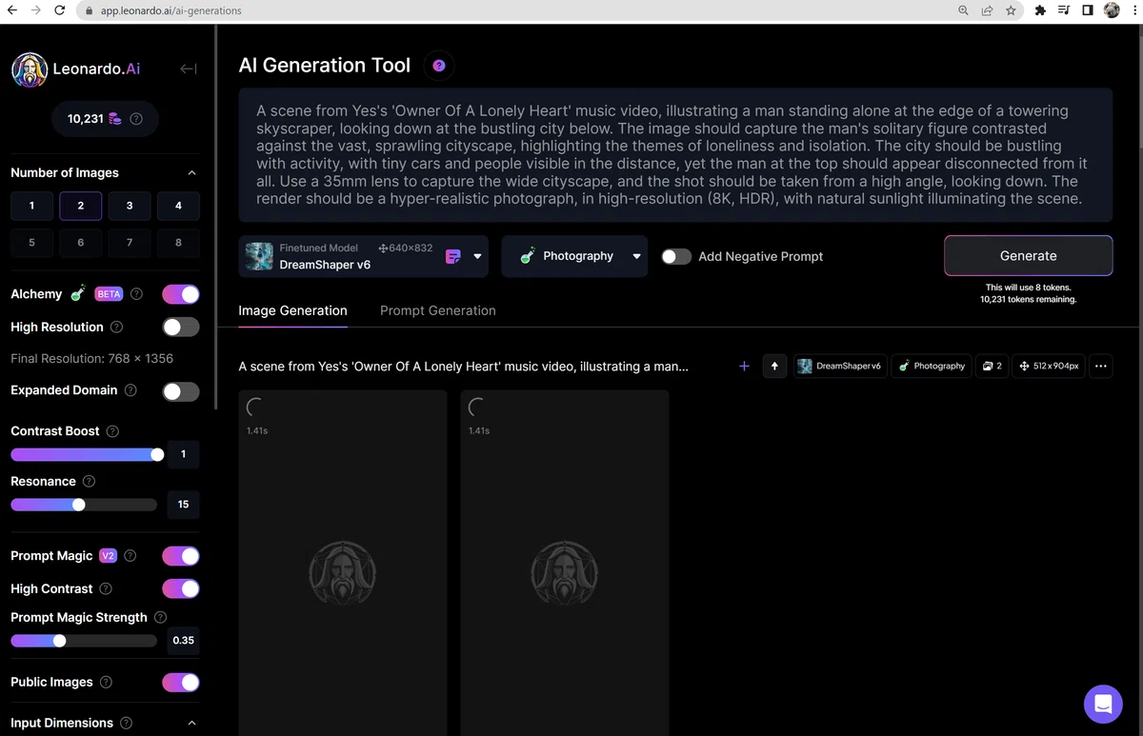Screen dimensions: 1143x736
Task: Collapse the Number of Images section
Action: (191, 173)
